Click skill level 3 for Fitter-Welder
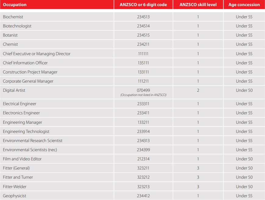The height and width of the screenshot is (200, 265). coord(198,187)
